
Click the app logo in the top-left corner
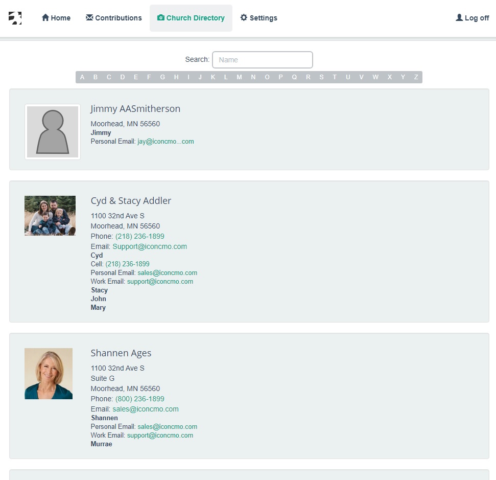(16, 18)
